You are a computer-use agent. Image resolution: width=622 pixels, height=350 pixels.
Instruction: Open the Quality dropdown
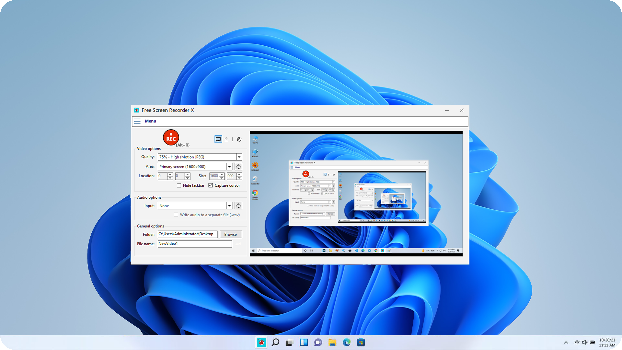(239, 157)
